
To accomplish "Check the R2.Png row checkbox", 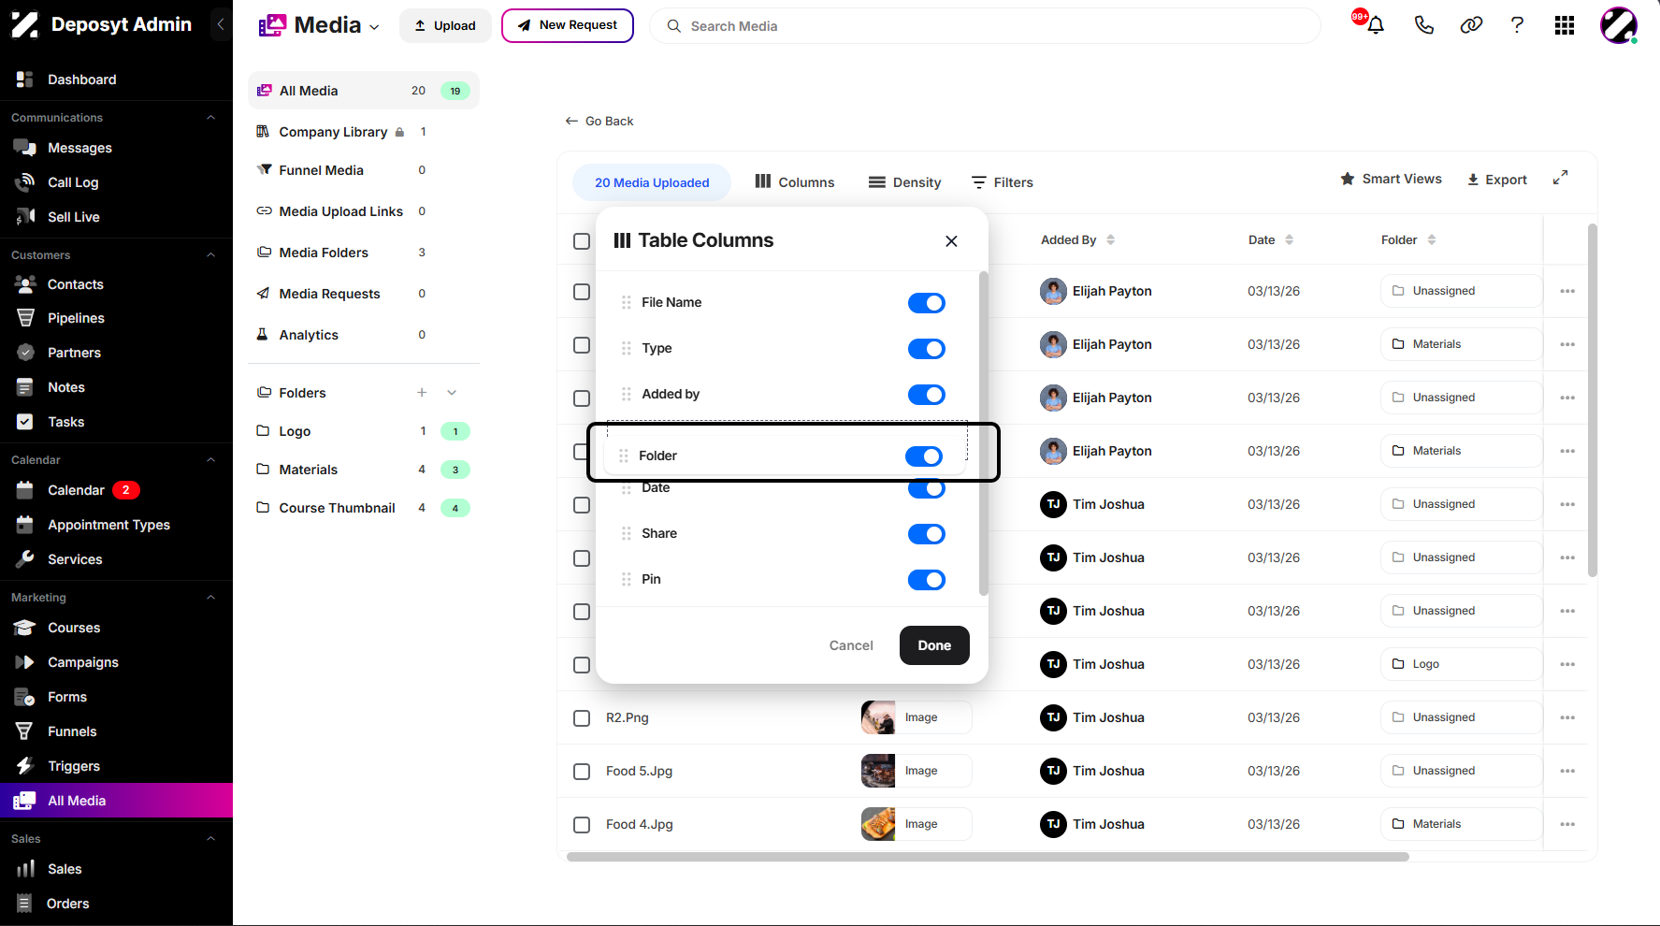I will (582, 718).
